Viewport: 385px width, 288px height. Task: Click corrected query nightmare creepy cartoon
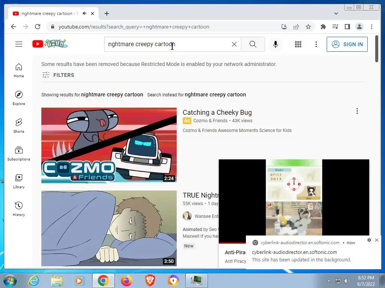(112, 95)
